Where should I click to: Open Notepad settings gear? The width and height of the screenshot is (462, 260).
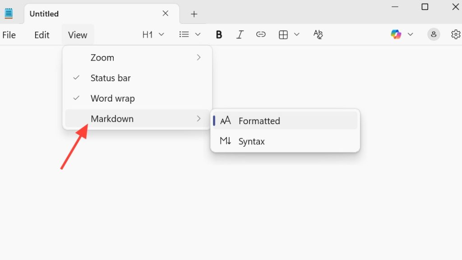tap(456, 34)
